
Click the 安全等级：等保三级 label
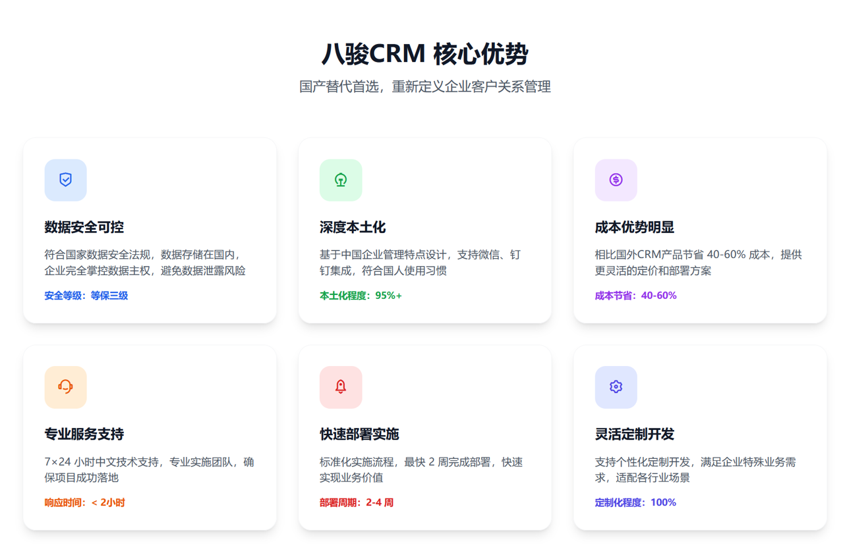(86, 296)
